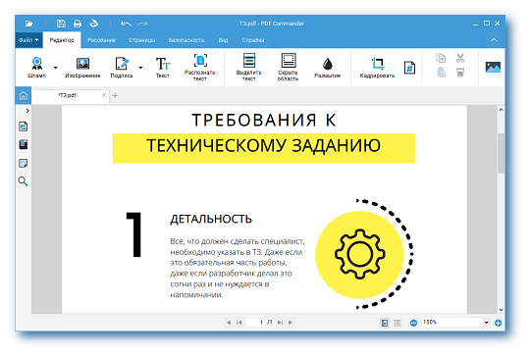
Task: Click the scissors cut icon
Action: (460, 58)
